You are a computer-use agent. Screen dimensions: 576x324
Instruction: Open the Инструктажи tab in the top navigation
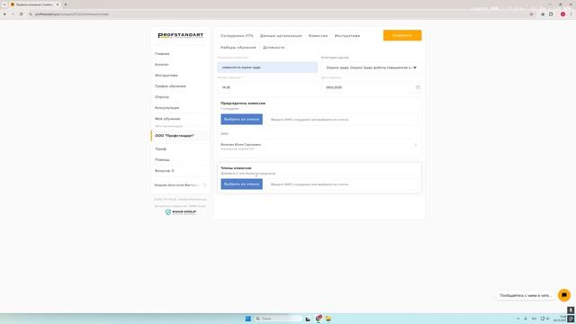coord(347,36)
